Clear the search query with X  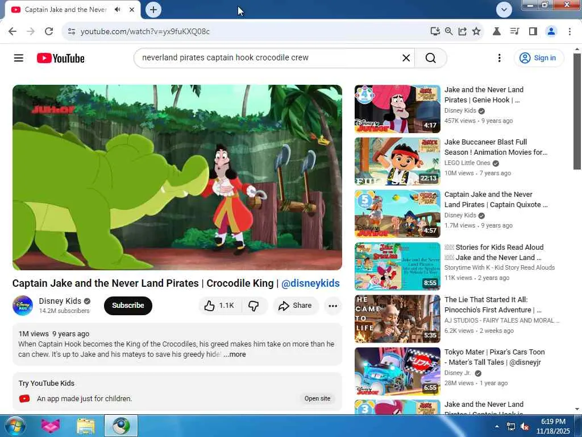tap(406, 58)
